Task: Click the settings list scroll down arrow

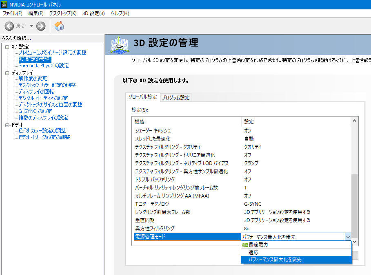Action: (x=354, y=242)
